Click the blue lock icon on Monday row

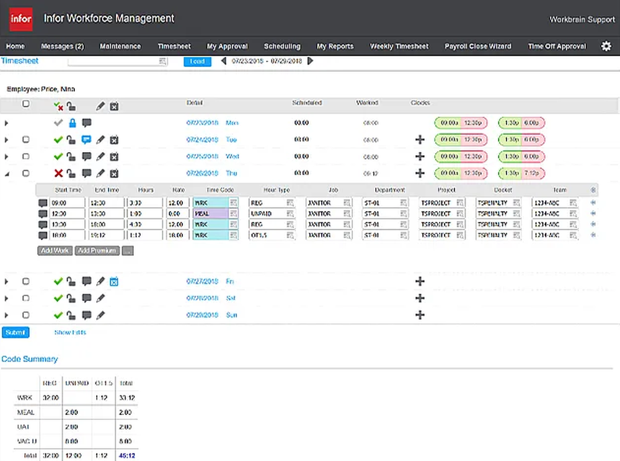(73, 123)
